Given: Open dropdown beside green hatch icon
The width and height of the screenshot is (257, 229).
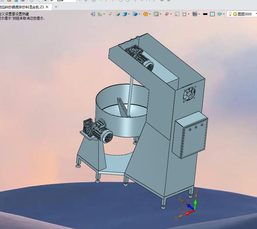Looking at the screenshot, I should click(x=104, y=14).
